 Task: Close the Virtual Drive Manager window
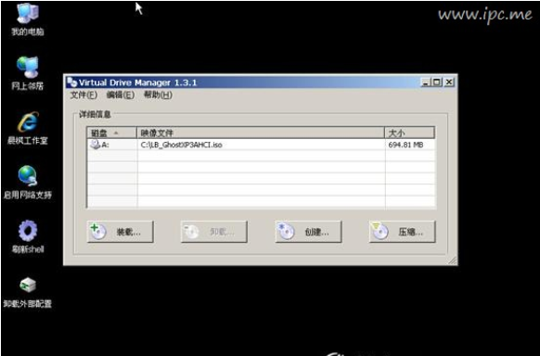pos(449,83)
